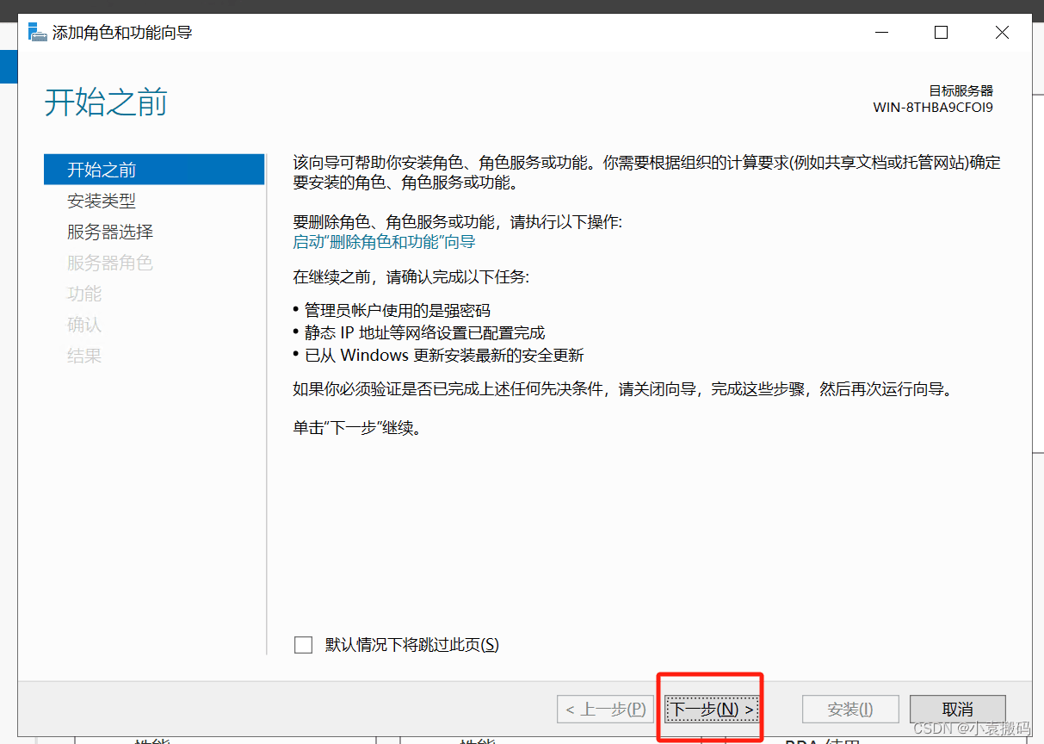Click the 在继续之前 task prompt line
This screenshot has width=1044, height=744.
coord(411,277)
